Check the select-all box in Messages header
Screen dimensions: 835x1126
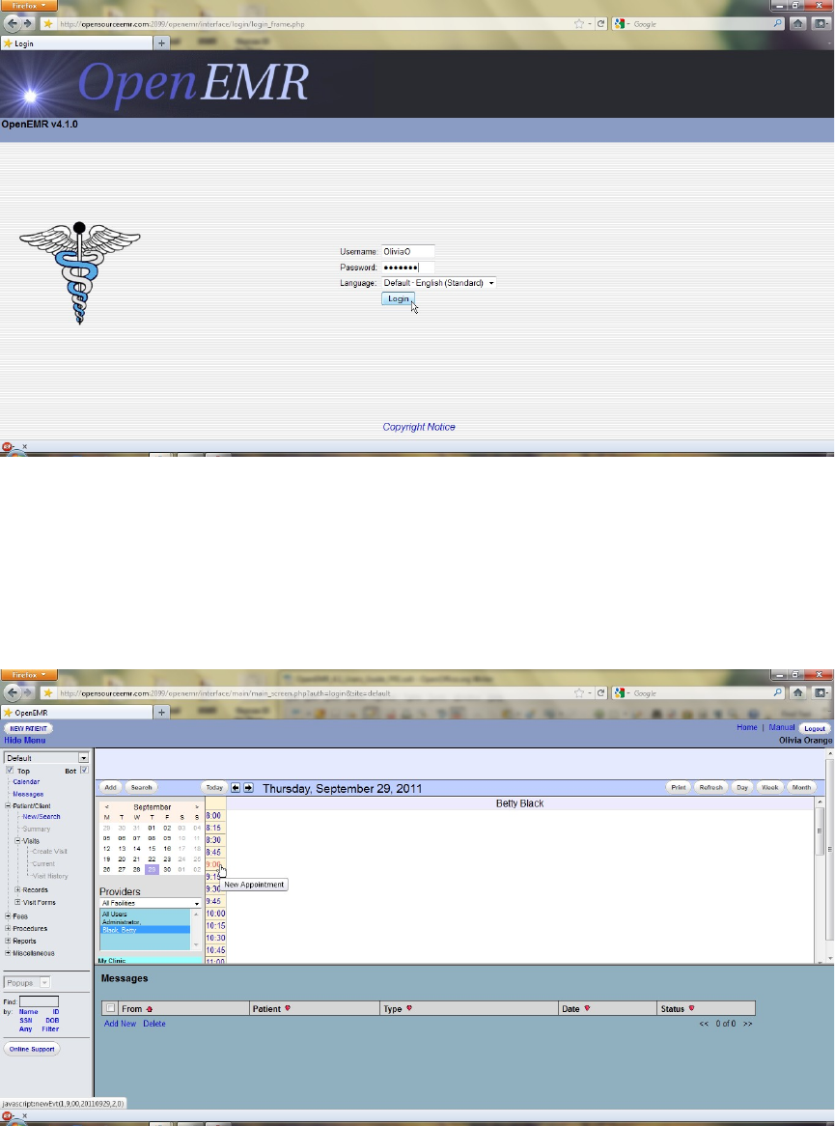point(111,1008)
